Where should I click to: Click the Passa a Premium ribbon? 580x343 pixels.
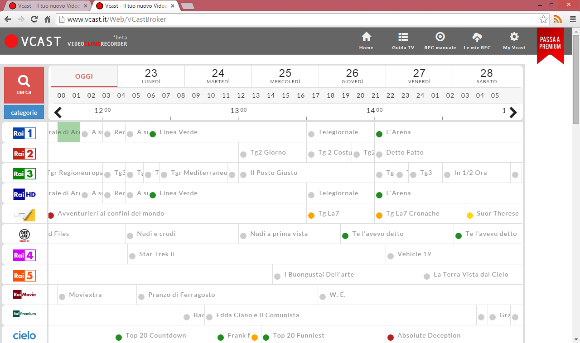(550, 46)
